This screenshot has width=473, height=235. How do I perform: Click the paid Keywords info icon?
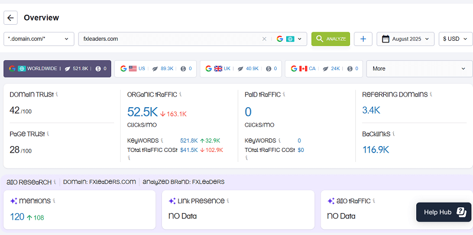click(279, 140)
